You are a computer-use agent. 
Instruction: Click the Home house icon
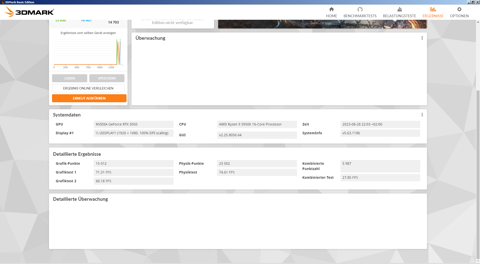click(x=331, y=9)
